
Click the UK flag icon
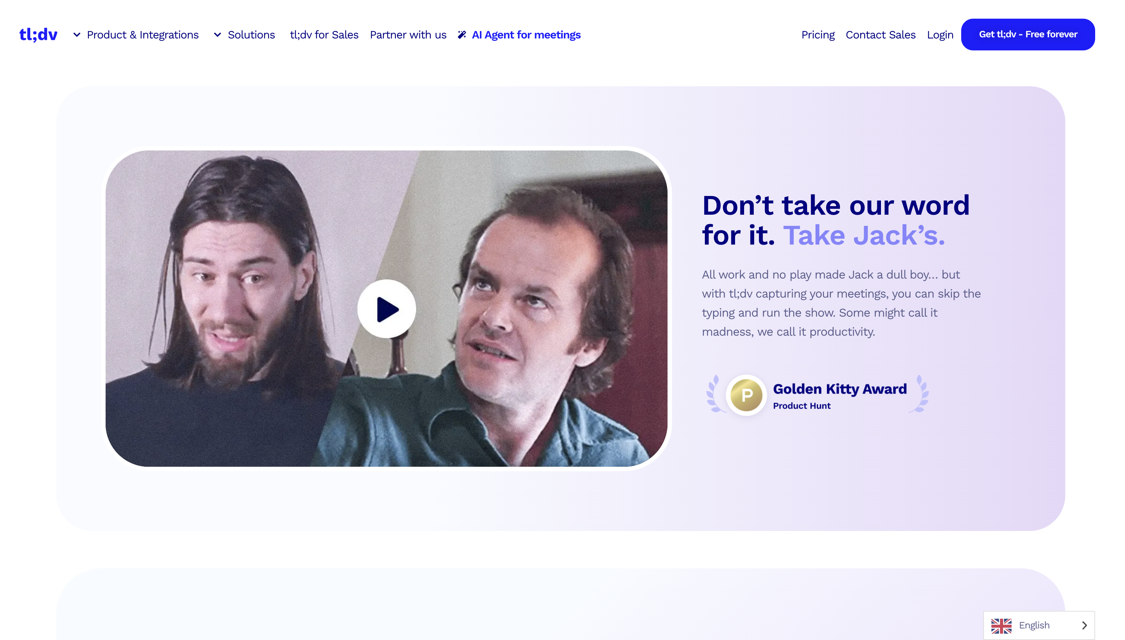[1001, 625]
